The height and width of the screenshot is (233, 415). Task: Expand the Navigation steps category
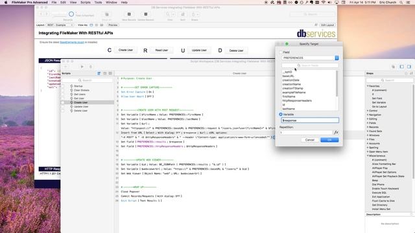[368, 115]
